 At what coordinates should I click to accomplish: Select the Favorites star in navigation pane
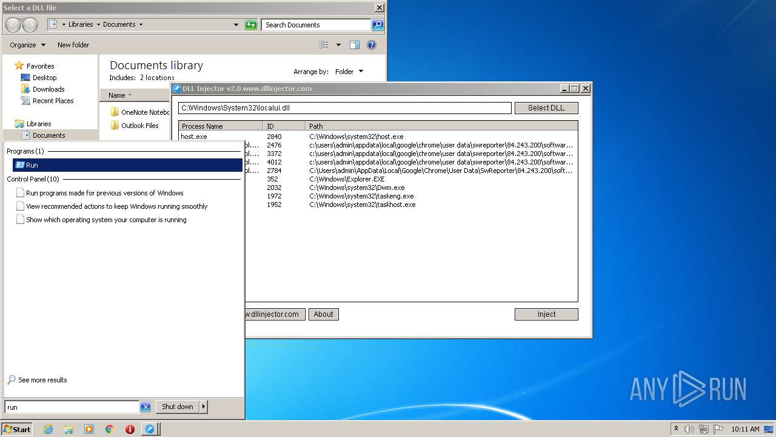[x=19, y=66]
